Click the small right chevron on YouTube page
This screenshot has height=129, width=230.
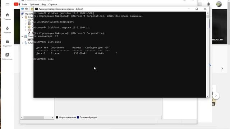[222, 68]
